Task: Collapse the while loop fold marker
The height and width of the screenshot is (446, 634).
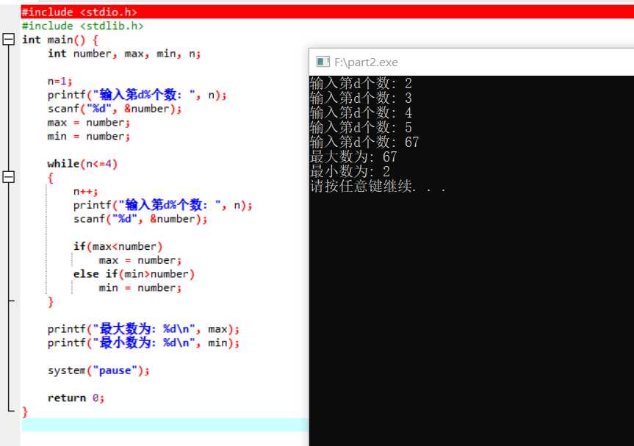Action: 9,176
